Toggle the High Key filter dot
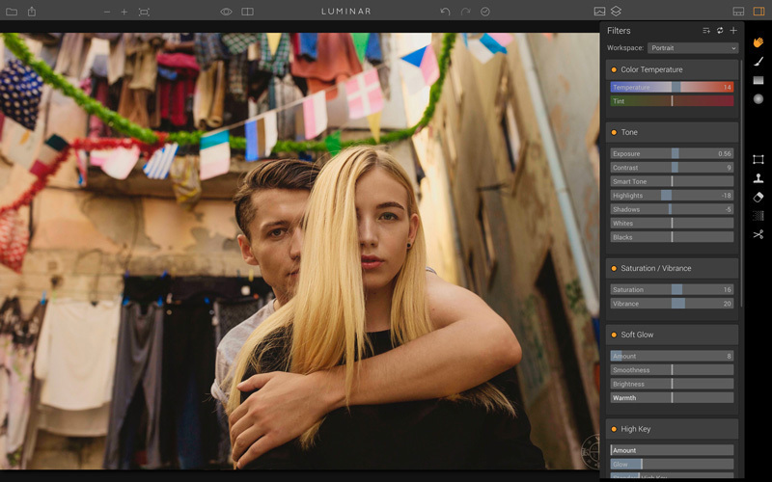 (x=614, y=429)
